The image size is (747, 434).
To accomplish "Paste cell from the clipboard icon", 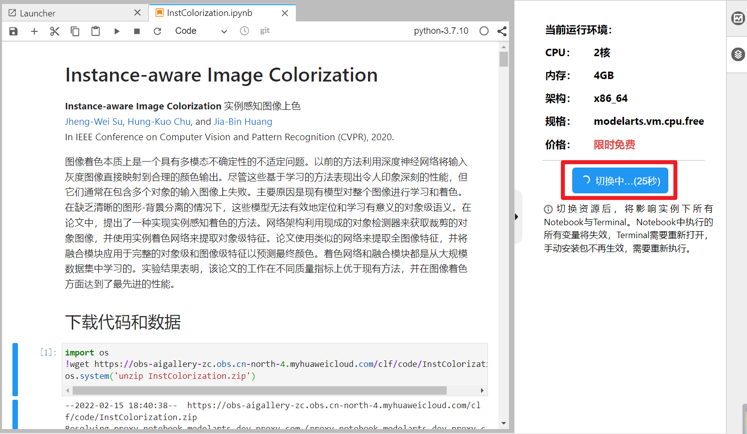I will (x=96, y=31).
